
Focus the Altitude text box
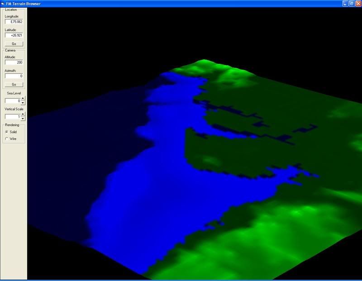pos(14,62)
